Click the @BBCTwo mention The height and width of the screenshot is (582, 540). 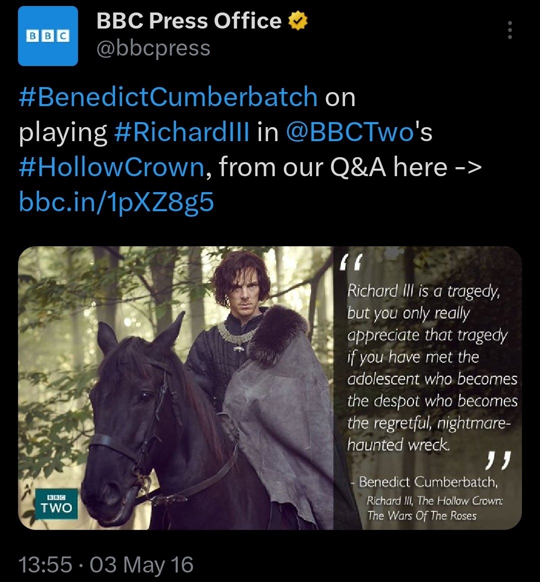coord(350,132)
